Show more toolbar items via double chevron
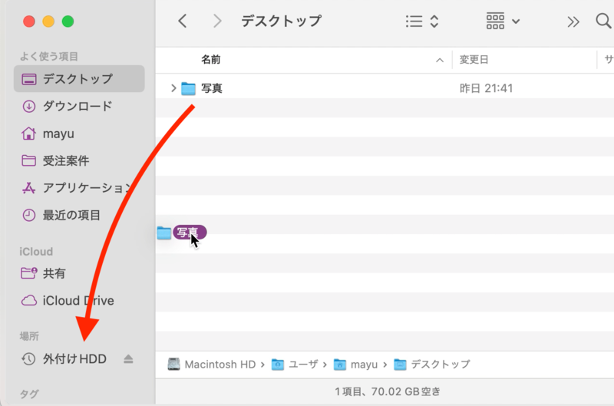This screenshot has width=614, height=406. [573, 22]
